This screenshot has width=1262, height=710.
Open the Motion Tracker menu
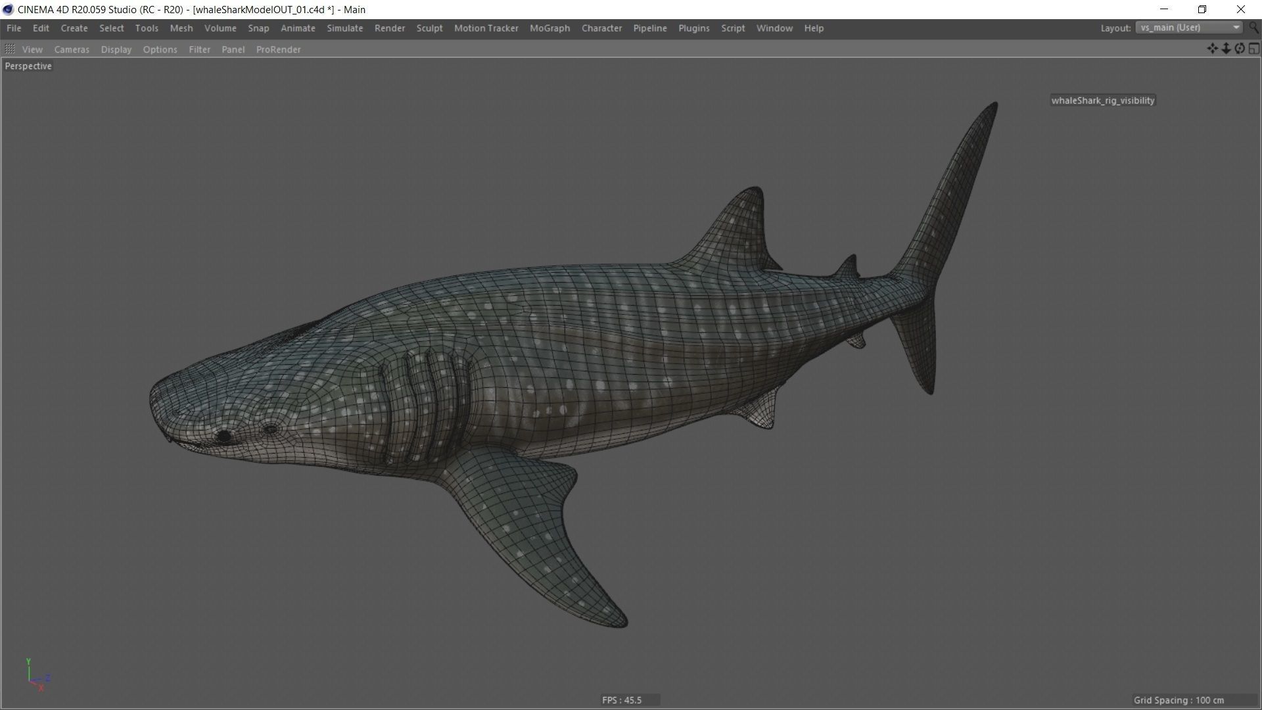click(x=486, y=28)
